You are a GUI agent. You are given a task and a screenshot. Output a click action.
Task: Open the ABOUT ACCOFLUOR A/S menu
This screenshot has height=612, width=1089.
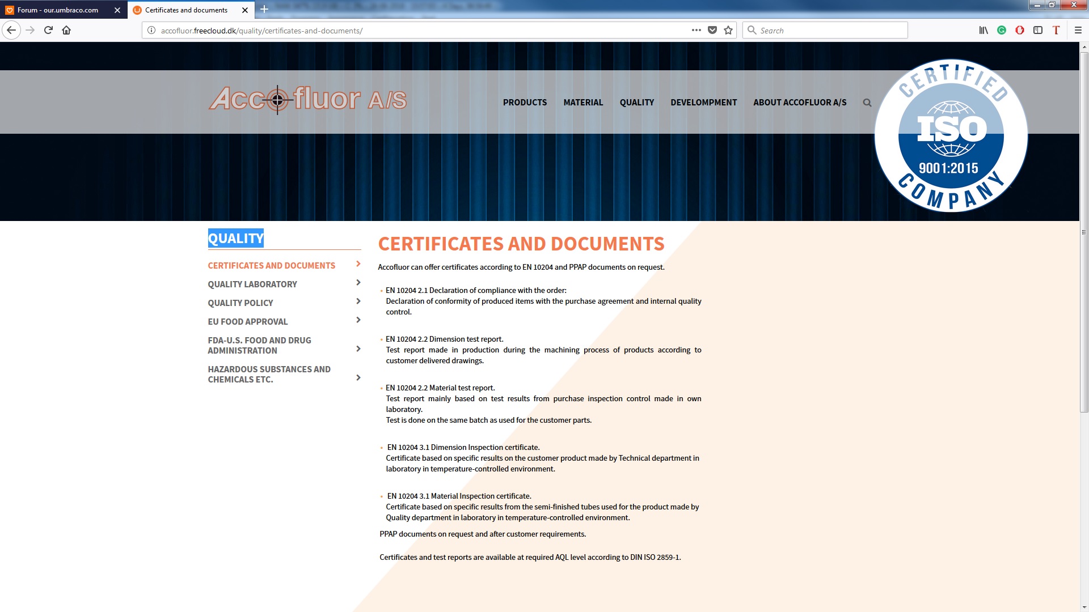click(800, 103)
